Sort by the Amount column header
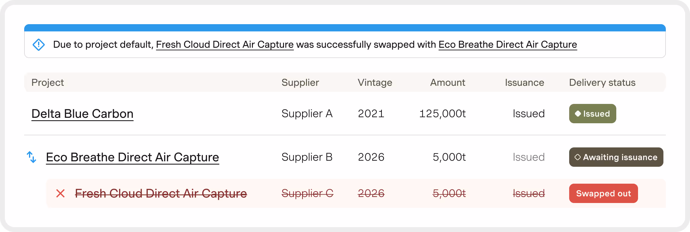This screenshot has height=232, width=690. (x=447, y=82)
